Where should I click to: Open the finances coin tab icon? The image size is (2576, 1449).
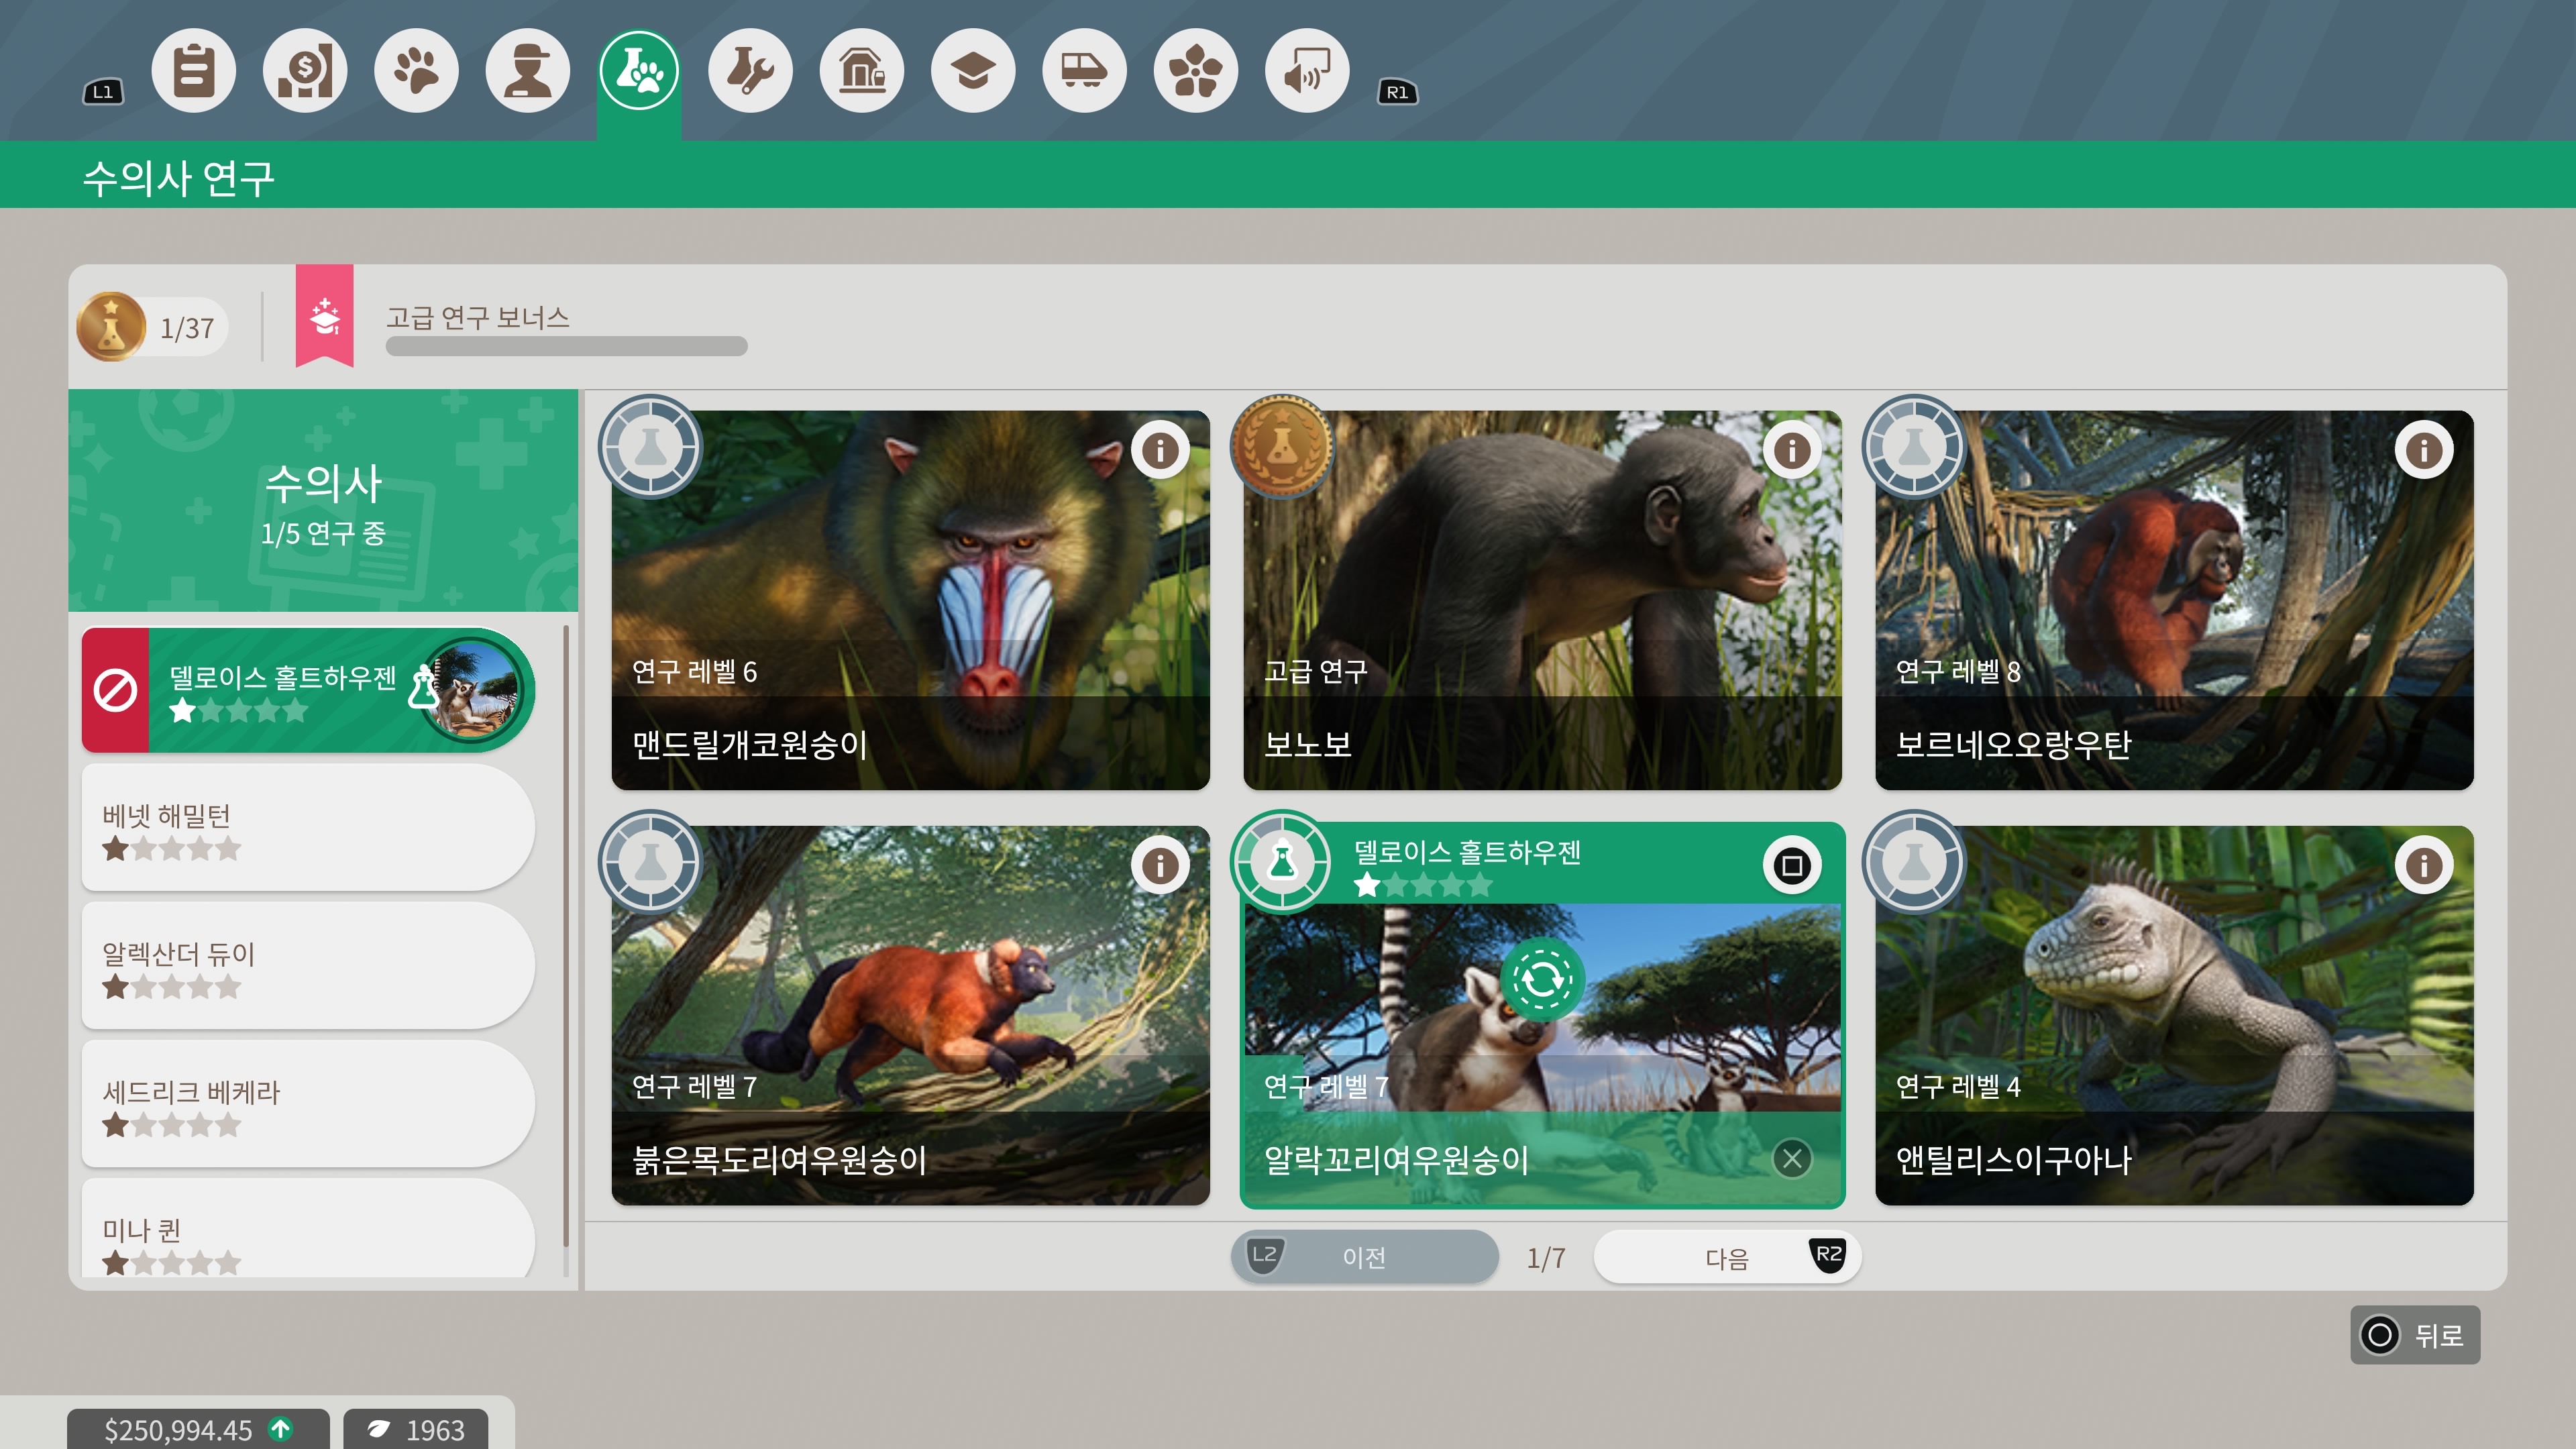(305, 71)
